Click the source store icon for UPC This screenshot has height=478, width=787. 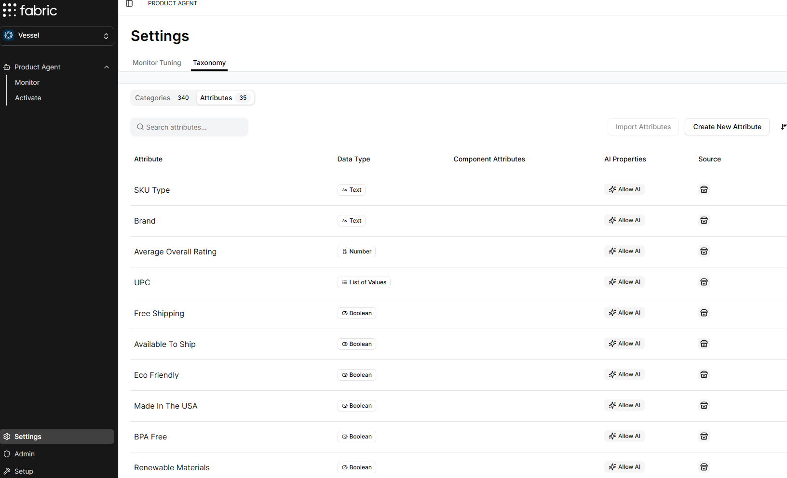point(704,282)
